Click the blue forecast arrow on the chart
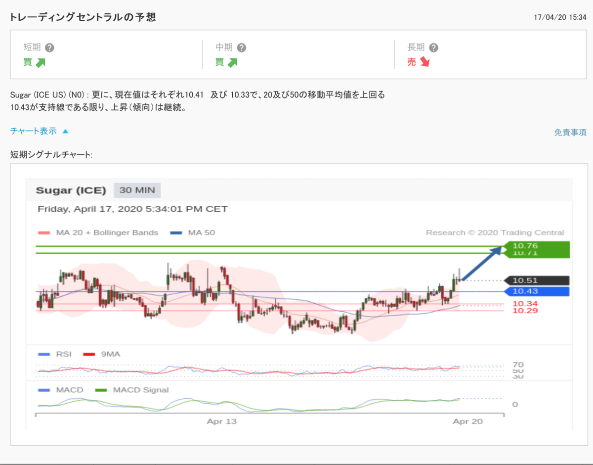This screenshot has width=593, height=465. pyautogui.click(x=482, y=263)
